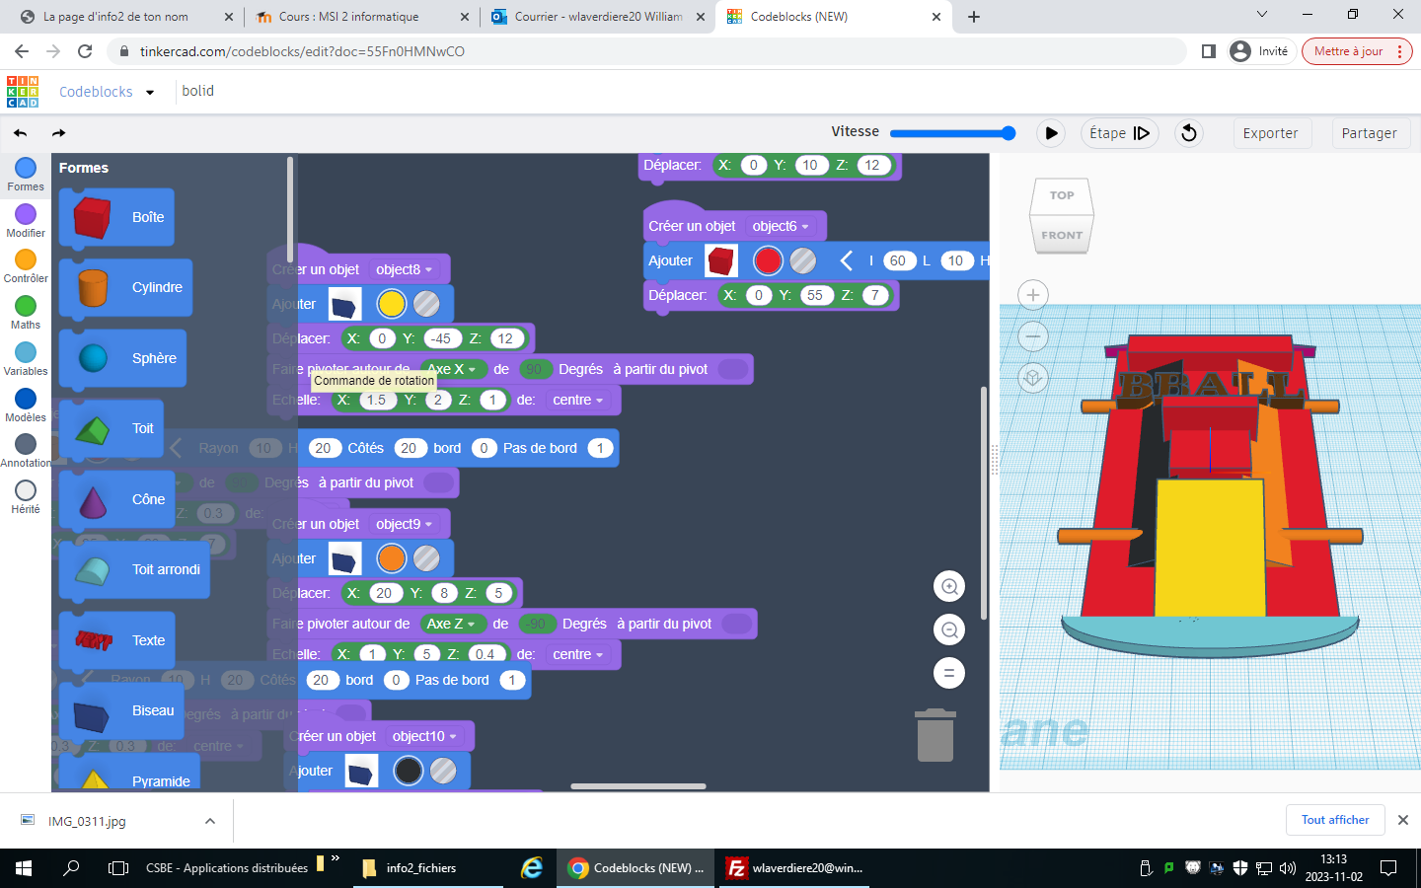Open the Hérité category
Image resolution: width=1421 pixels, height=888 pixels.
tap(26, 497)
